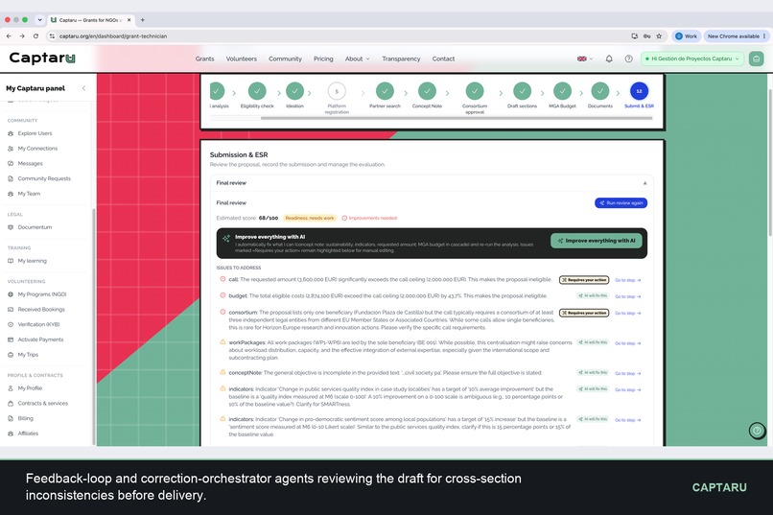Click Requires your action on call issue
773x515 pixels.
tap(584, 280)
